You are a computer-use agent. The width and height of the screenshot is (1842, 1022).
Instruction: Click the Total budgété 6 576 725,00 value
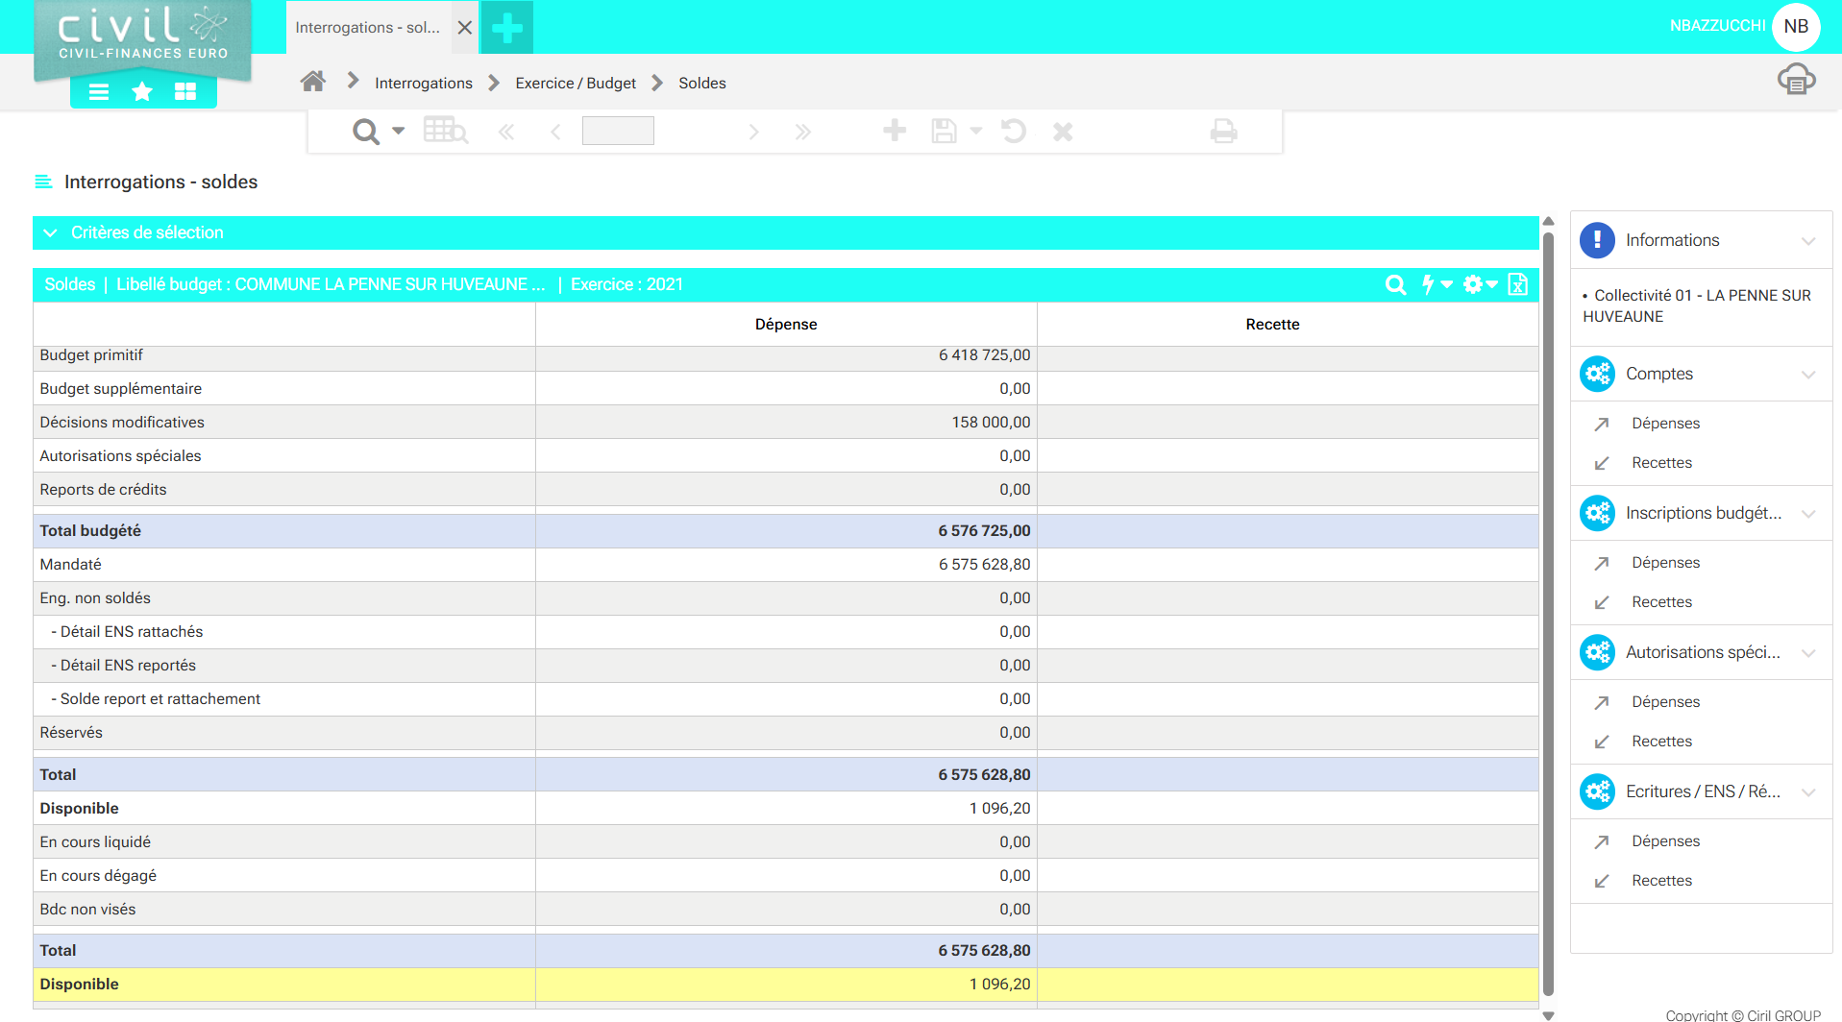[x=984, y=531]
